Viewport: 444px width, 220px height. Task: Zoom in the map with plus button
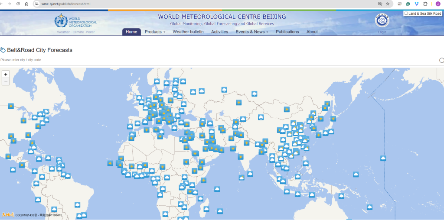pyautogui.click(x=6, y=74)
